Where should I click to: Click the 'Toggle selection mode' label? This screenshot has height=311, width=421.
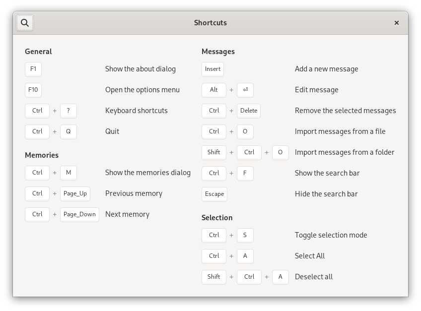pos(331,235)
